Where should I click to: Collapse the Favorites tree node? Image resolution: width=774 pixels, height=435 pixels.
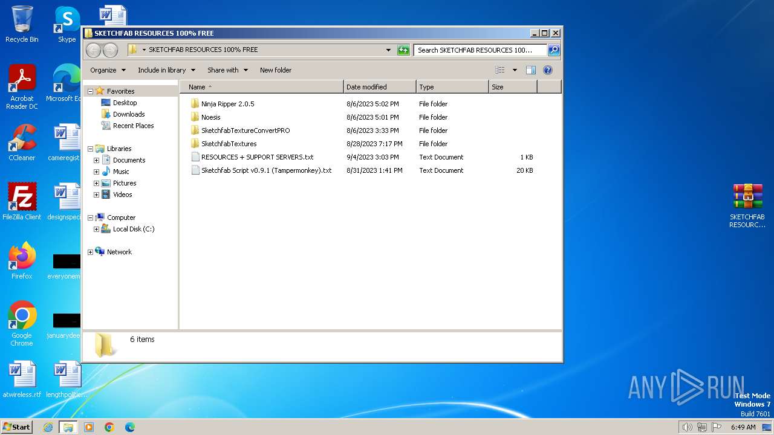coord(91,91)
